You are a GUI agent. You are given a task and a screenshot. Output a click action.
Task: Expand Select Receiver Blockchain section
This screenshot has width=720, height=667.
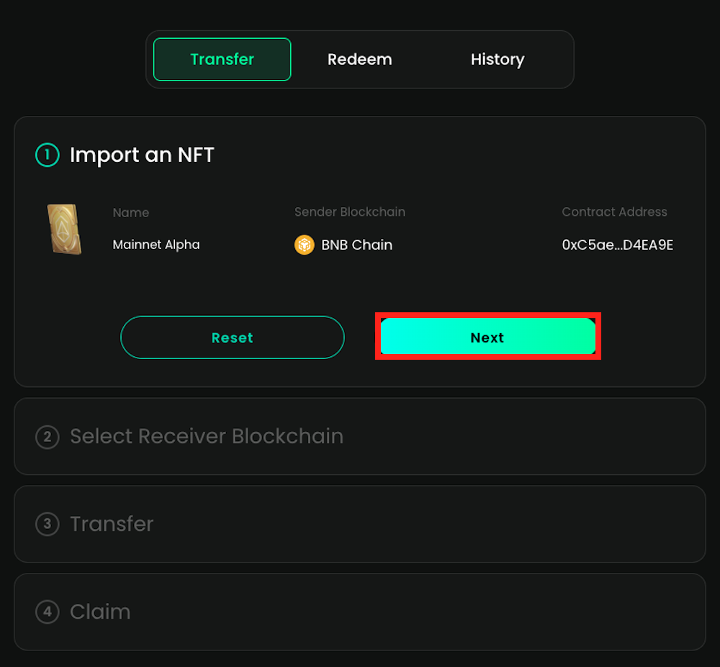pos(207,436)
